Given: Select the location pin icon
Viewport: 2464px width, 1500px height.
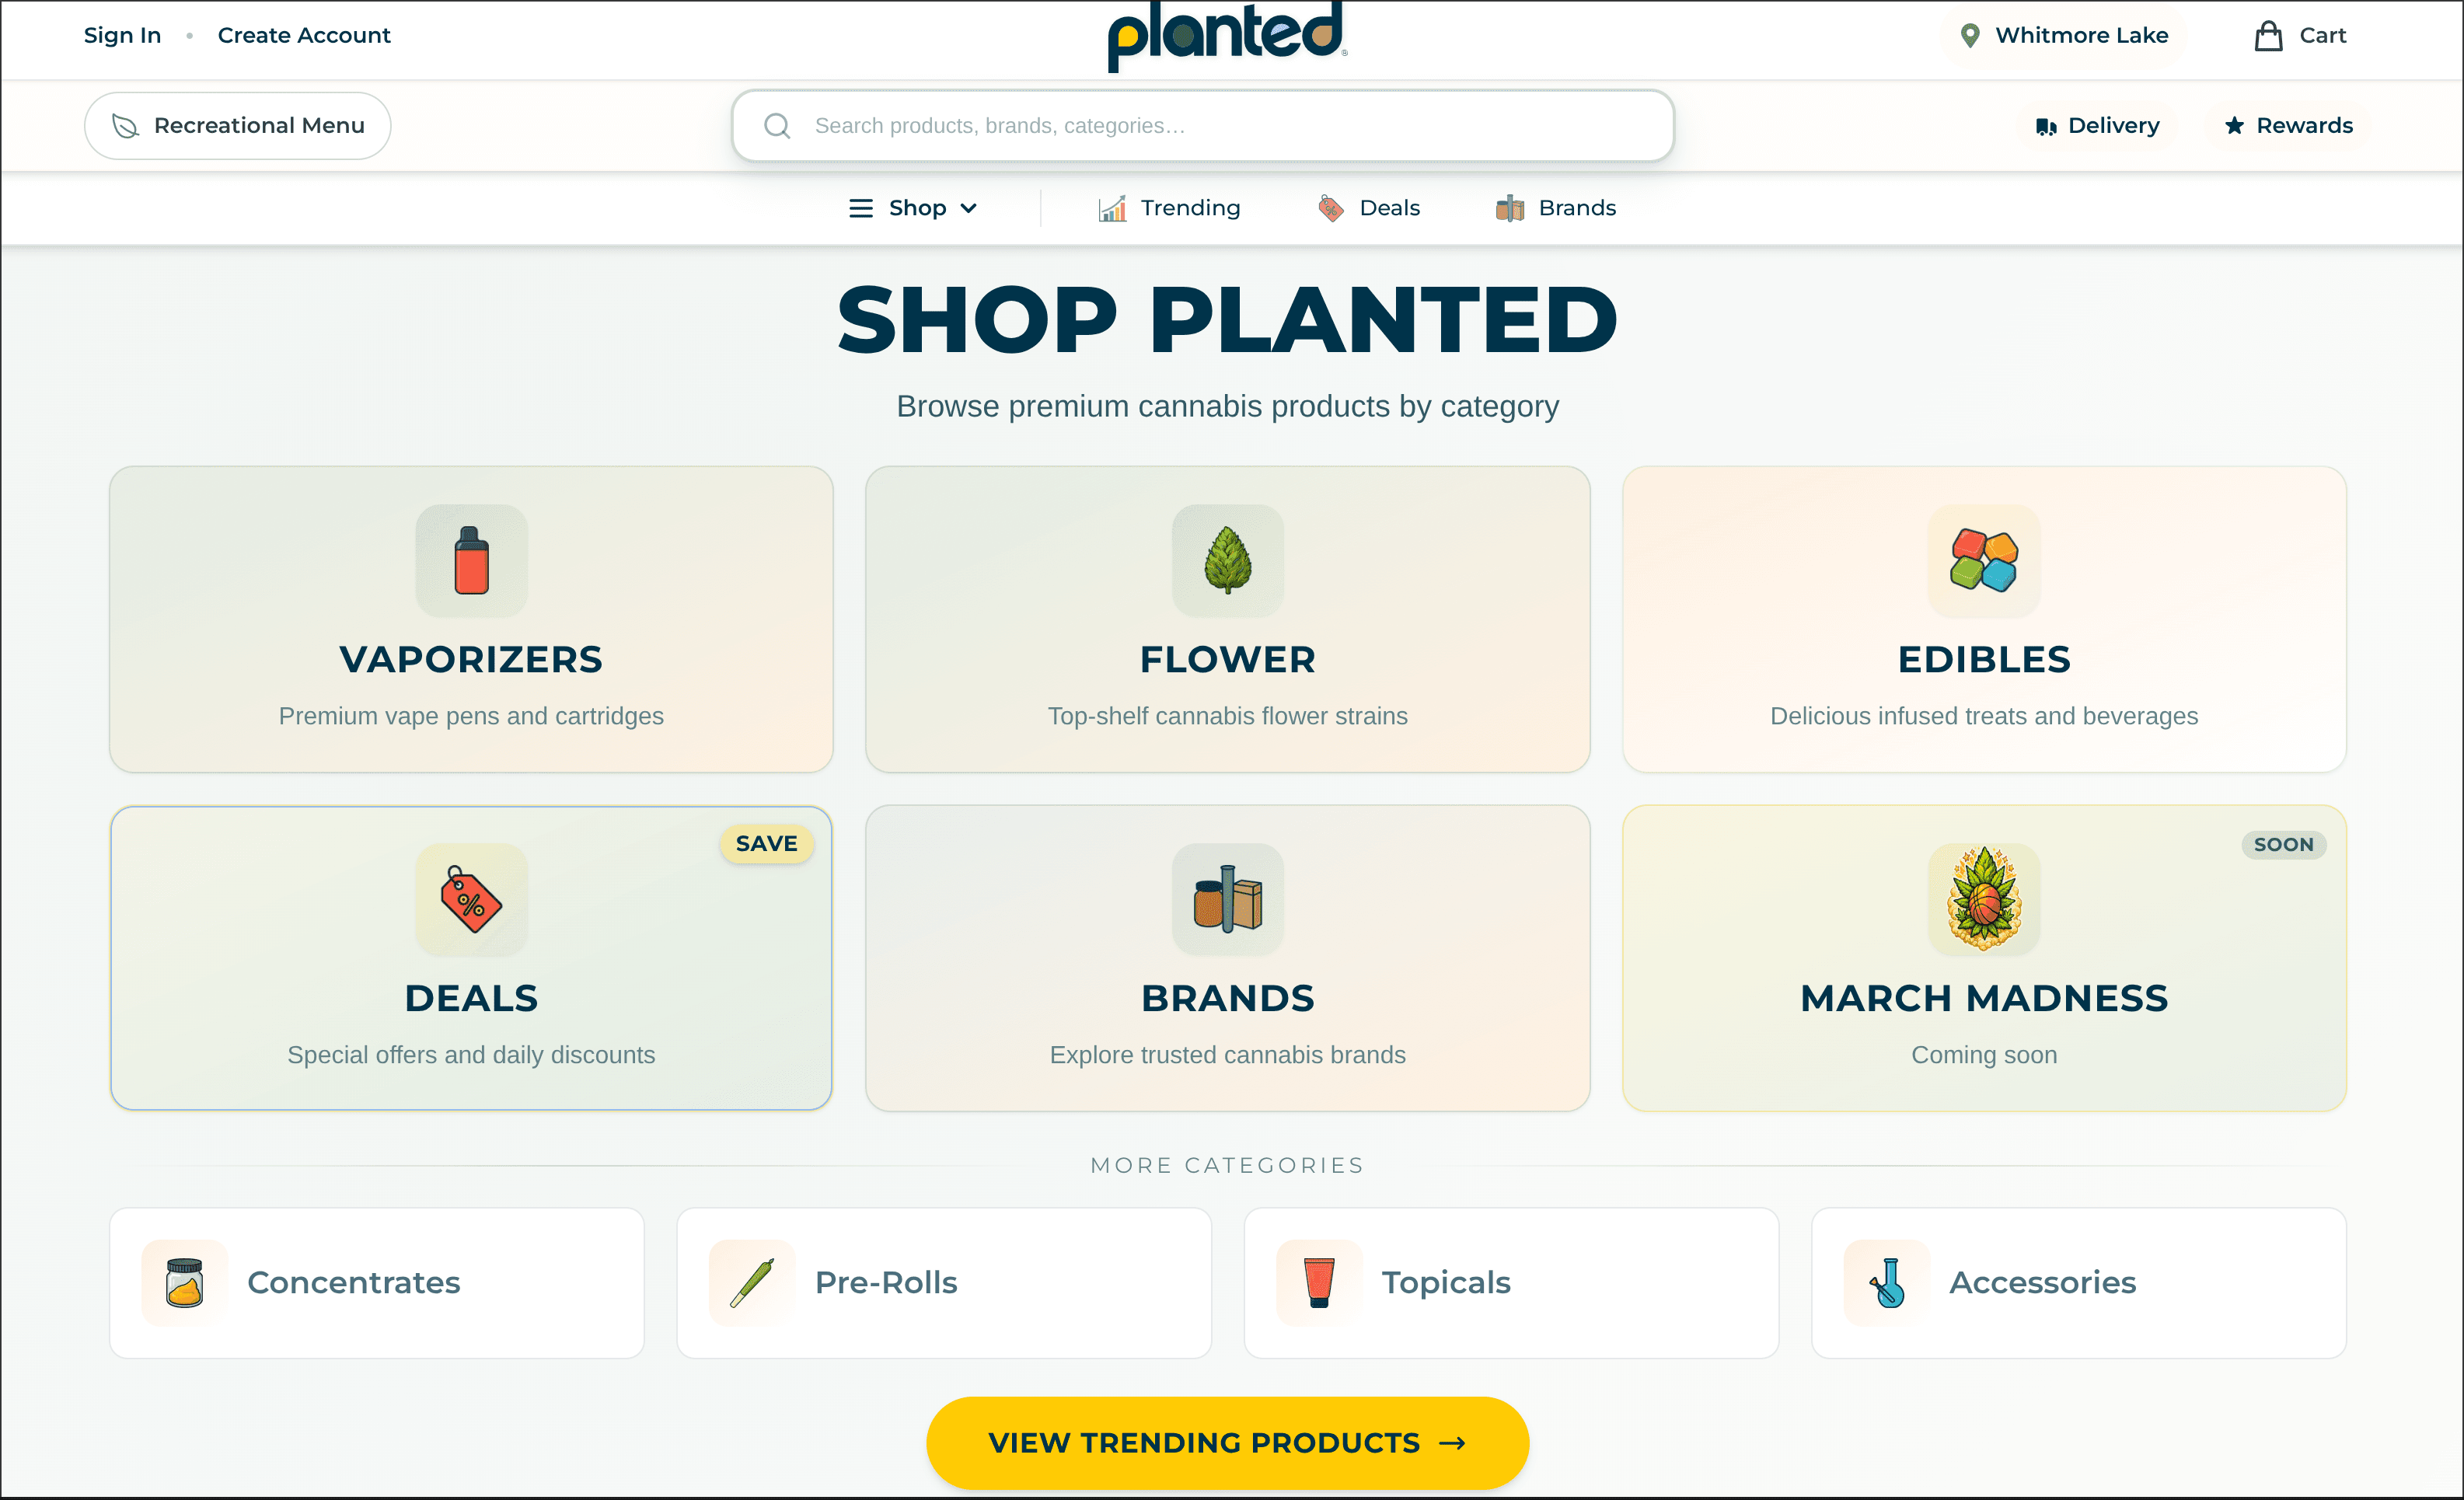Looking at the screenshot, I should click(1967, 35).
